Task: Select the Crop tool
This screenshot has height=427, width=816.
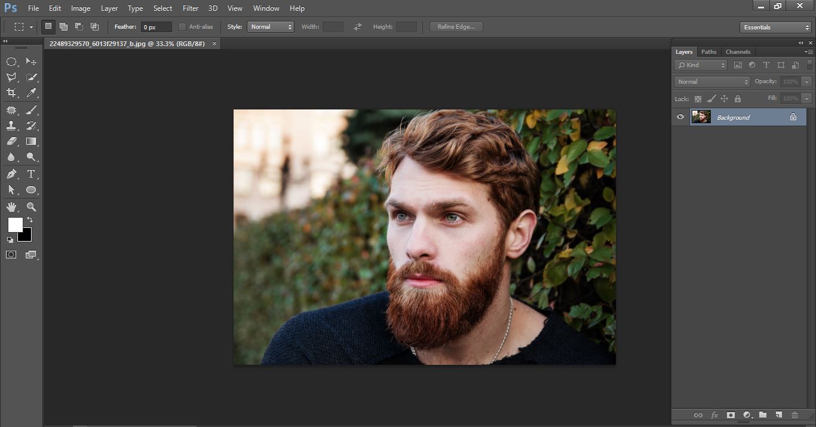Action: click(x=11, y=93)
